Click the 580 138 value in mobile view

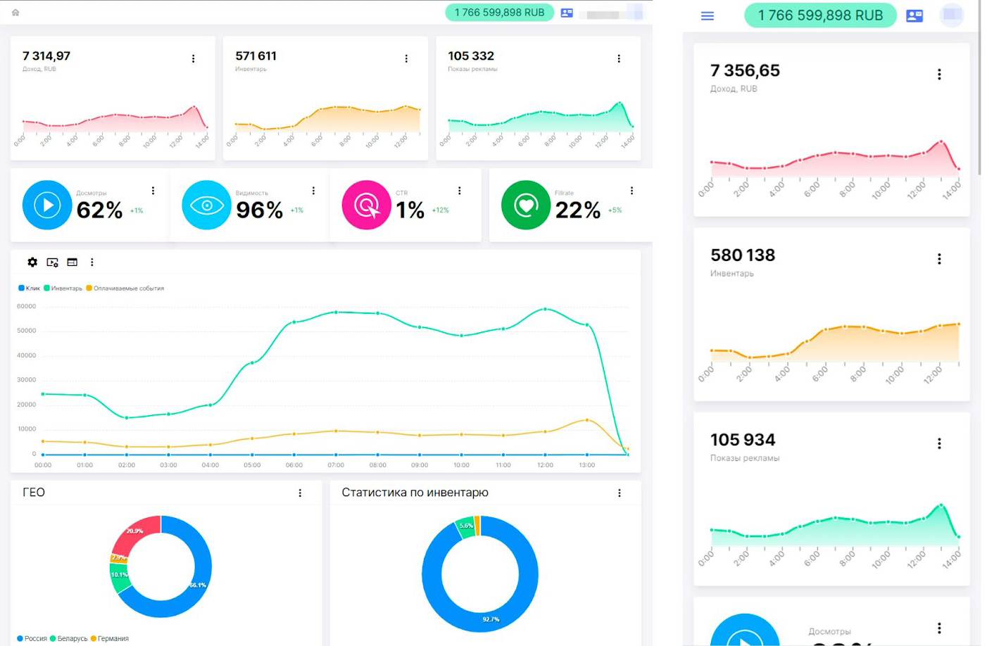[743, 255]
